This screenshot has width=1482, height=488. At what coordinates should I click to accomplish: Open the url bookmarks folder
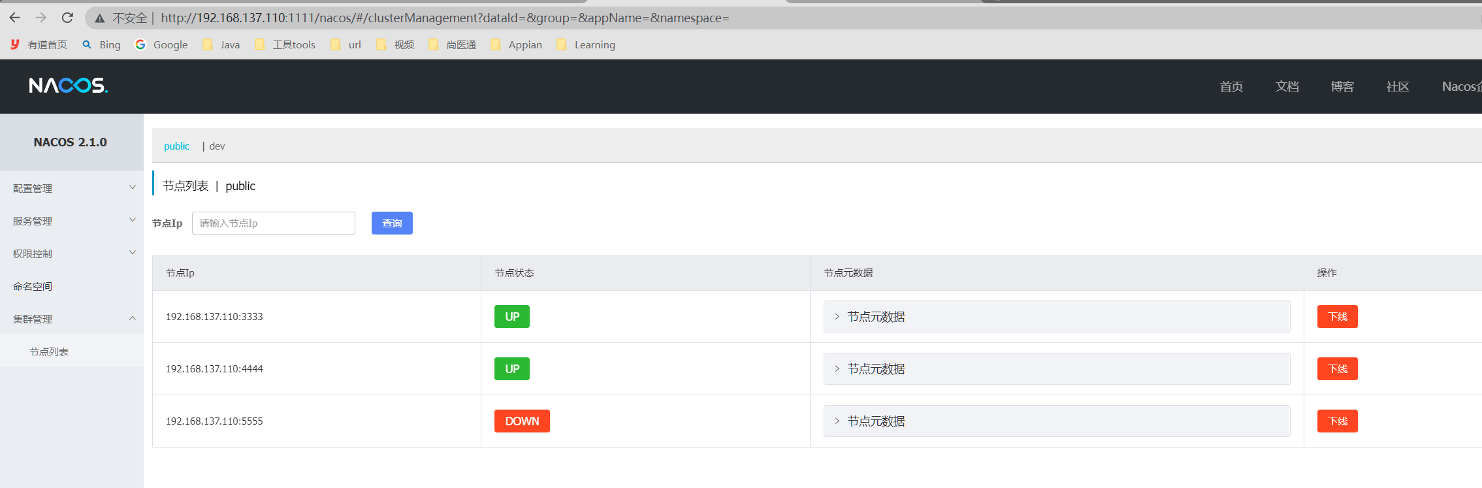(x=346, y=44)
